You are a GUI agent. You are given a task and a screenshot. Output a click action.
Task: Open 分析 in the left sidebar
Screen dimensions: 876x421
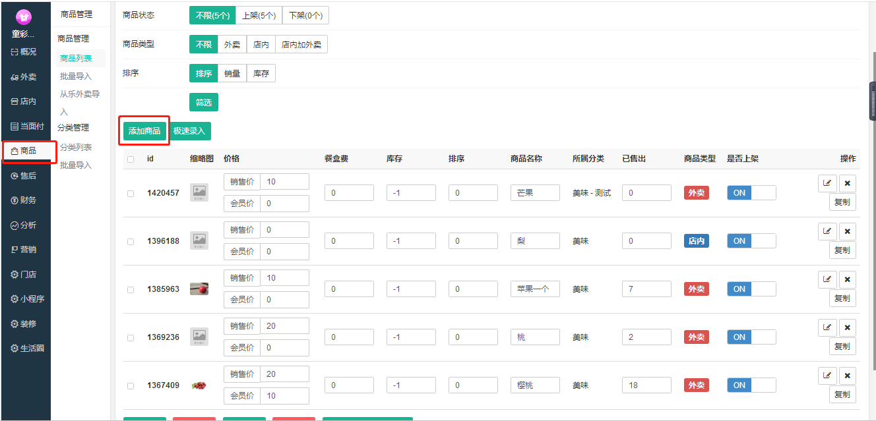point(24,225)
